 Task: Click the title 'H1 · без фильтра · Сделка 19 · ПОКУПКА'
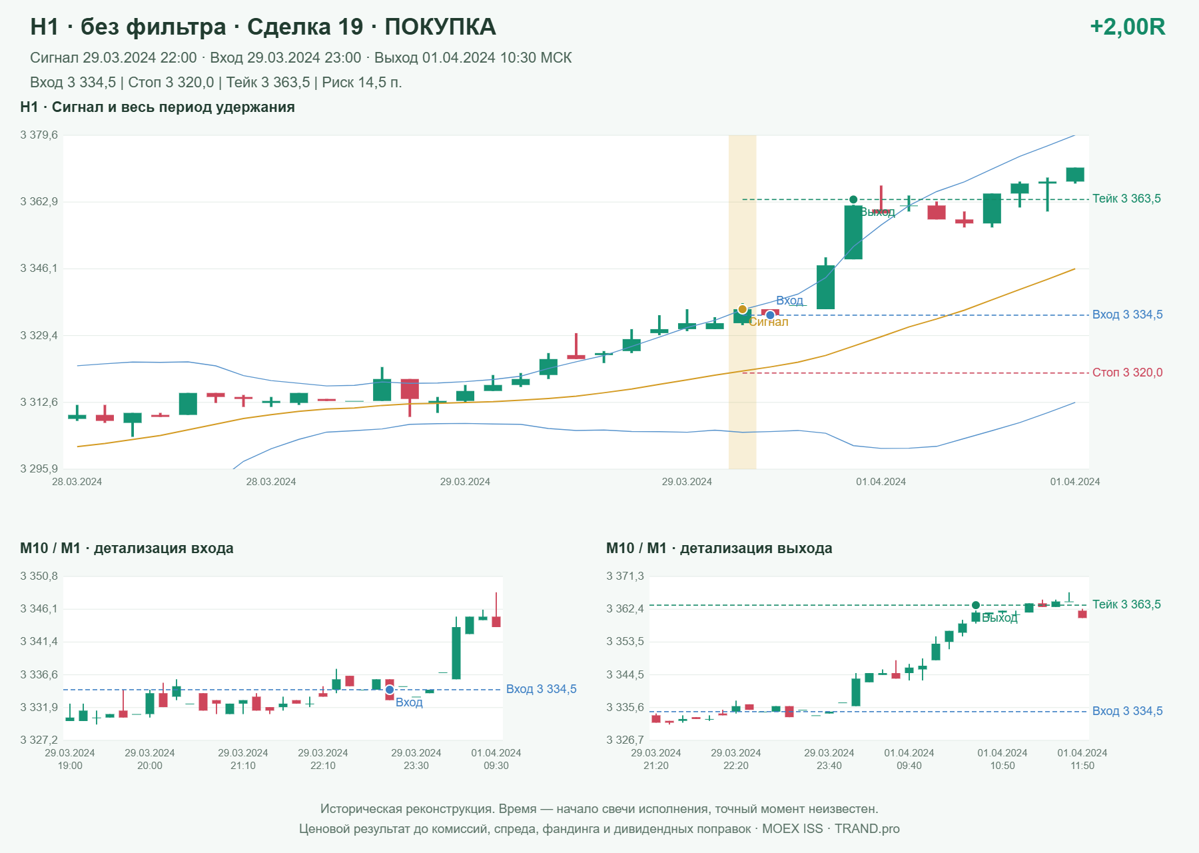pos(263,27)
